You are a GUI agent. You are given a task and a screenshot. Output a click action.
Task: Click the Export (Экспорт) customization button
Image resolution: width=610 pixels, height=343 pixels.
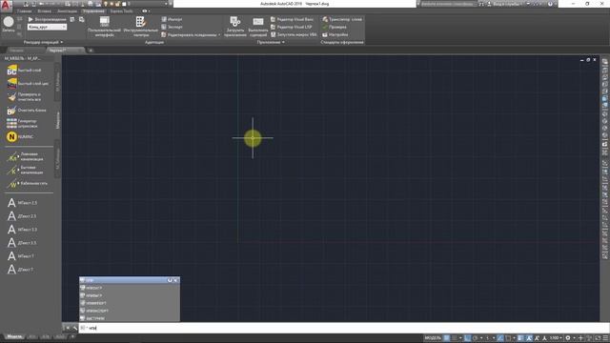pyautogui.click(x=172, y=27)
